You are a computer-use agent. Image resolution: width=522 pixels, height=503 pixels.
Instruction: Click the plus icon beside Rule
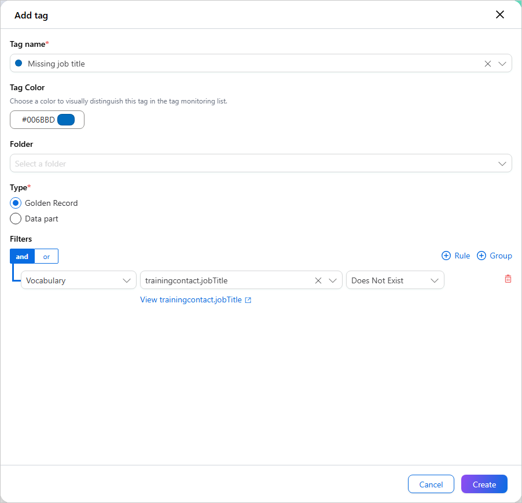coord(446,256)
